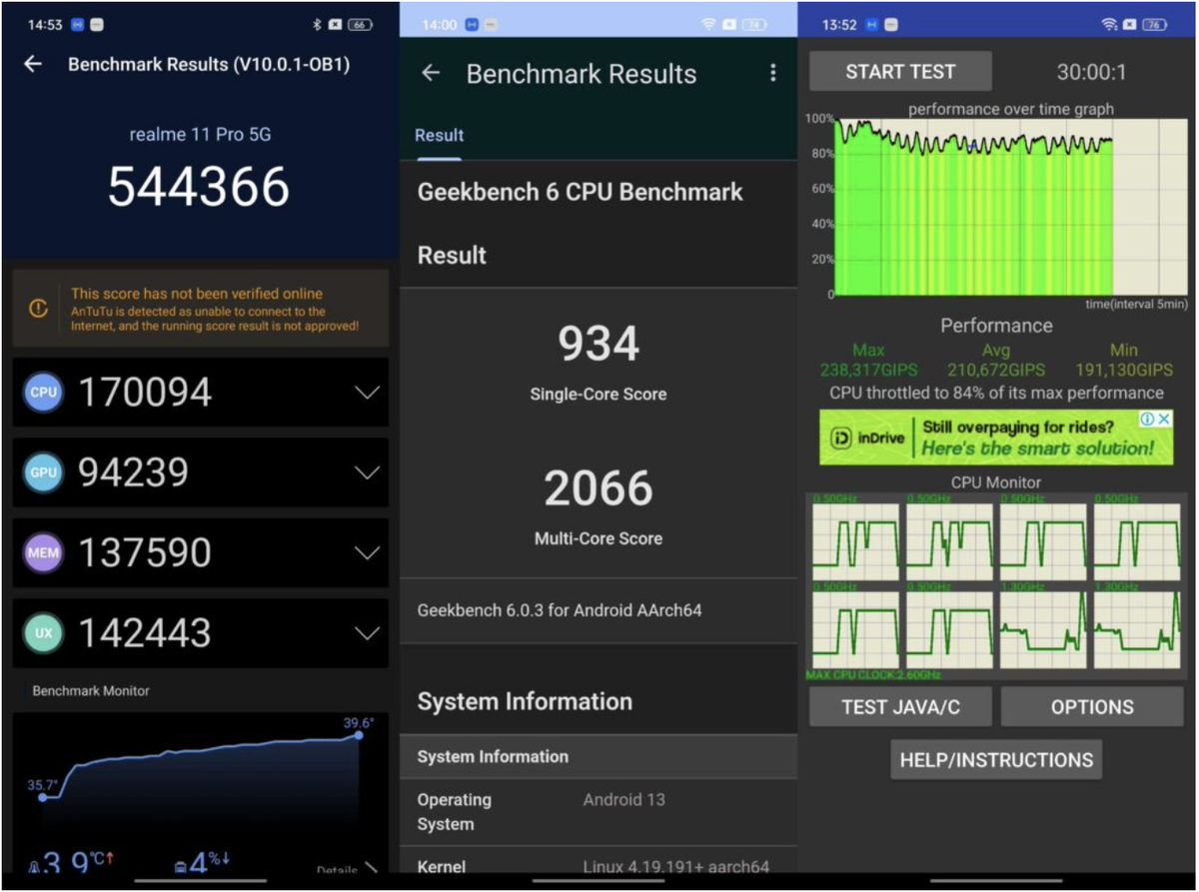Tap 'CPU throttled to 84%' message
1199x892 pixels.
pos(996,394)
